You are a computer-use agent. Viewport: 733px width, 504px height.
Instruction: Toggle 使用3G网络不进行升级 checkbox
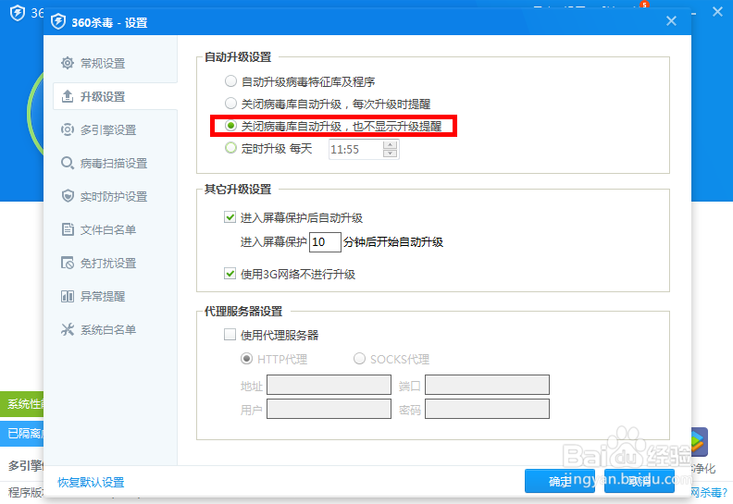point(230,273)
